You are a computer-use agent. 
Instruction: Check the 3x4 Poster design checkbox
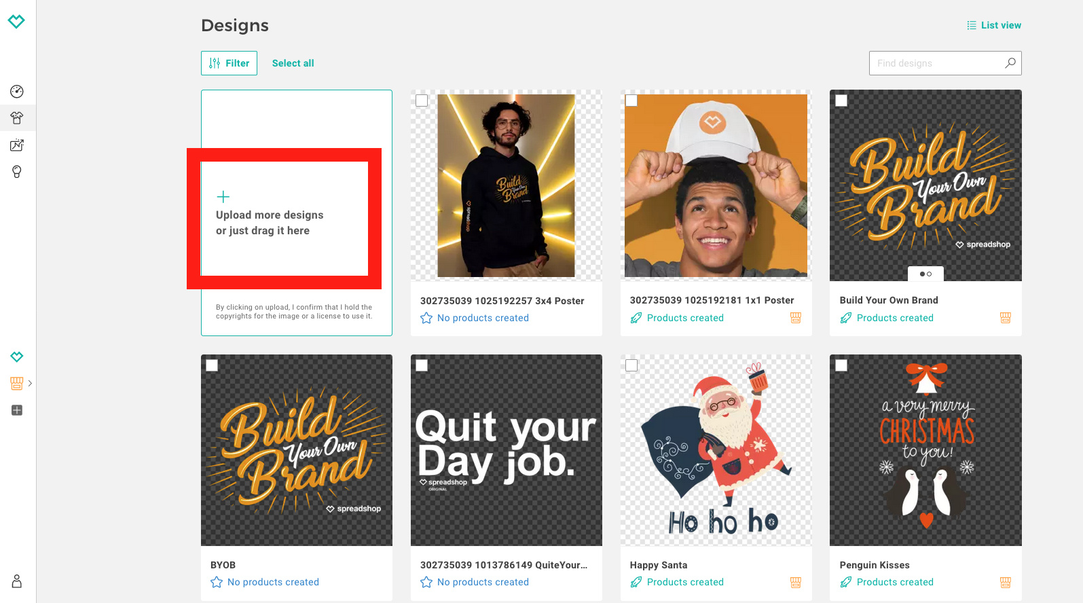pyautogui.click(x=422, y=100)
